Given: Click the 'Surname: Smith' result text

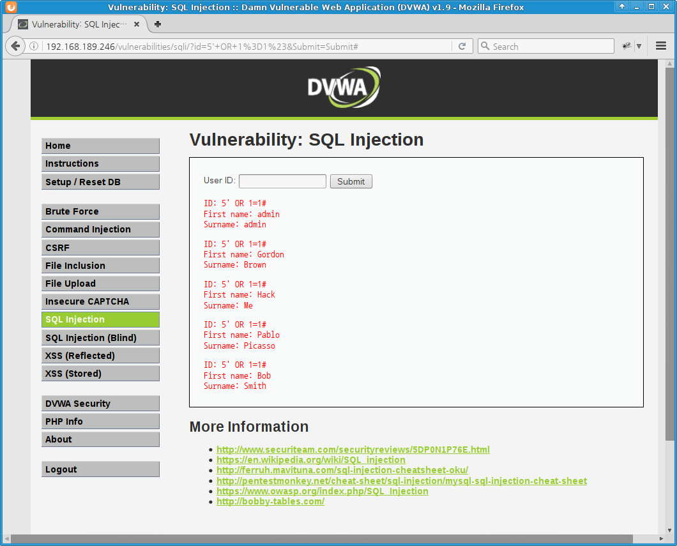Looking at the screenshot, I should pos(235,386).
